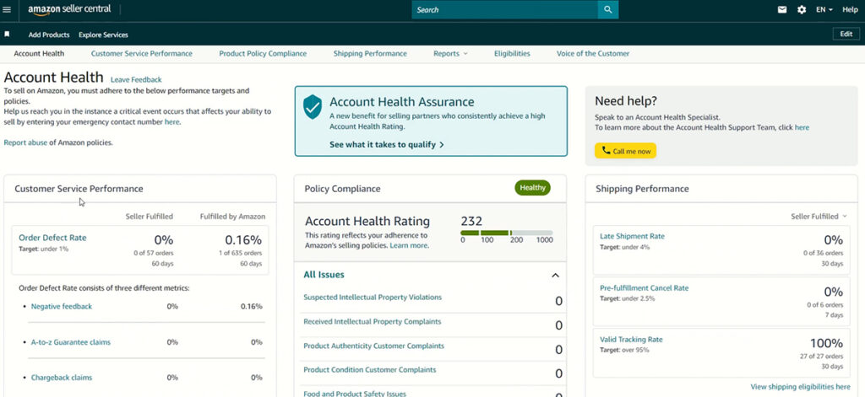This screenshot has height=397, width=865.
Task: Open the Late Shipment Rate link
Action: 632,236
